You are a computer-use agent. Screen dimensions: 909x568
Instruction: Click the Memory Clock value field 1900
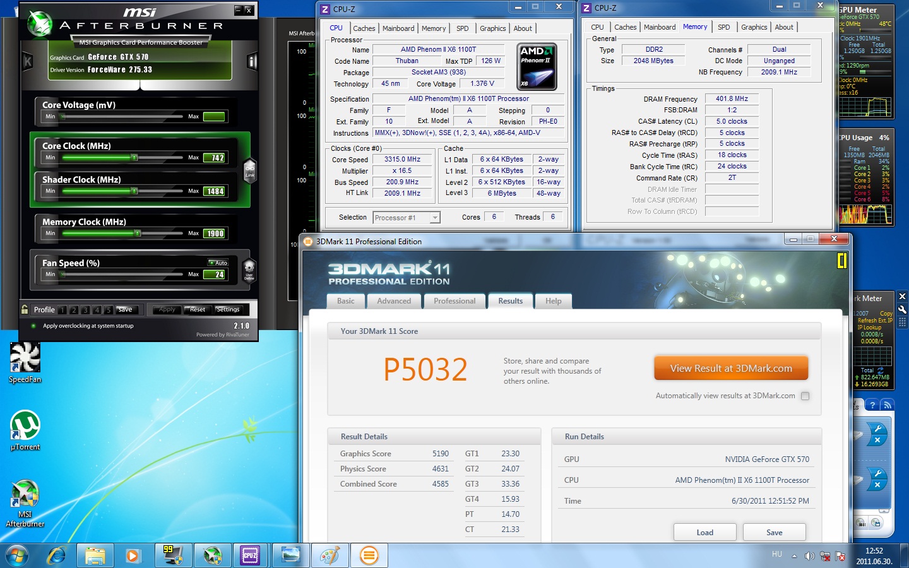215,234
